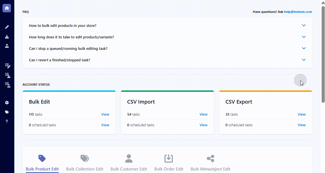Open the list-with-download import tasks icon

point(8,75)
